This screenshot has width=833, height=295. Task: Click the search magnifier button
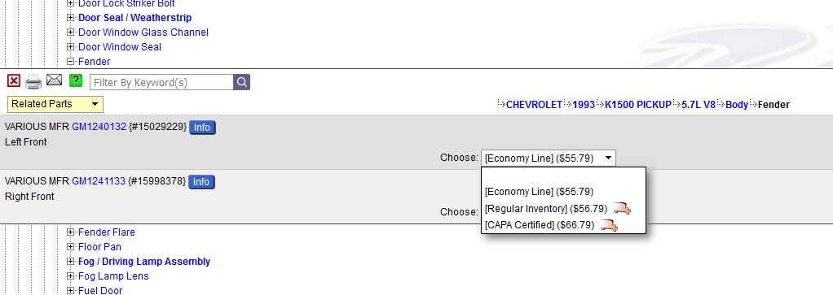click(242, 82)
